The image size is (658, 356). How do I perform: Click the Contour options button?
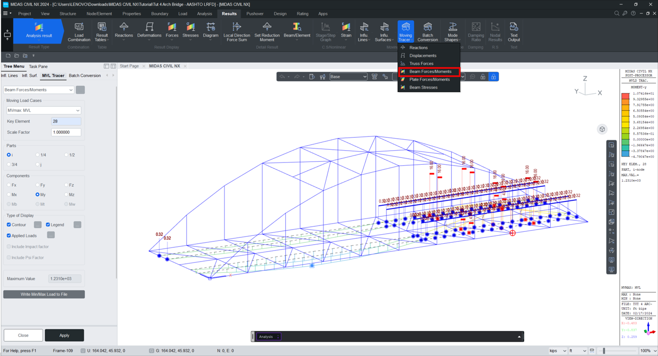[37, 225]
